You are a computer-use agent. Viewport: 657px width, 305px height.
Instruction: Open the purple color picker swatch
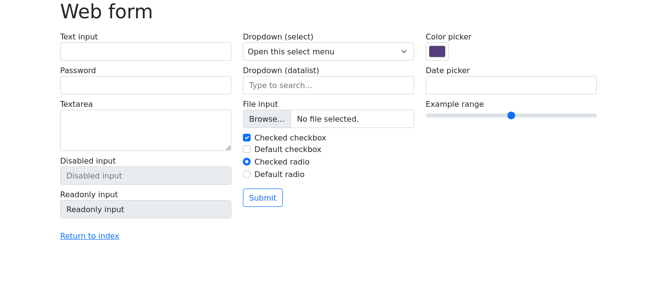pyautogui.click(x=437, y=51)
